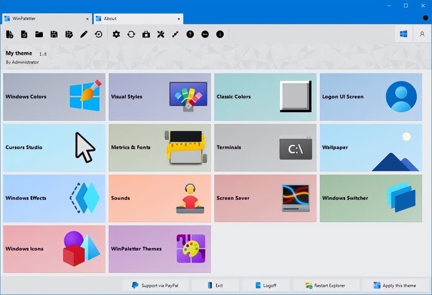The image size is (432, 295).
Task: Click the My theme title text
Action: click(x=19, y=53)
